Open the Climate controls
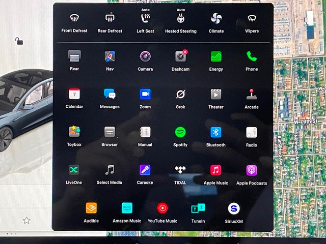326x244 pixels. (216, 19)
